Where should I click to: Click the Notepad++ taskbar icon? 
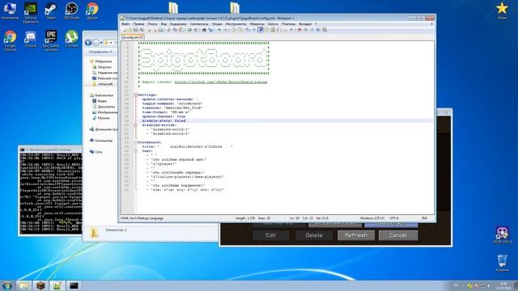click(57, 285)
